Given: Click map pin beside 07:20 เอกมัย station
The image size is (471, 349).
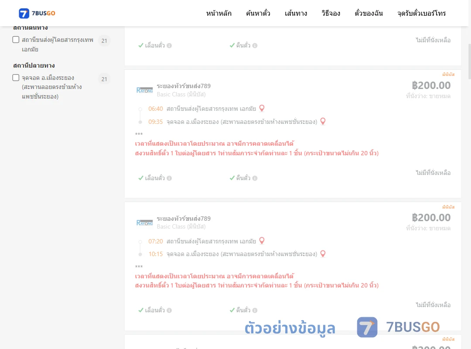Looking at the screenshot, I should (x=262, y=241).
